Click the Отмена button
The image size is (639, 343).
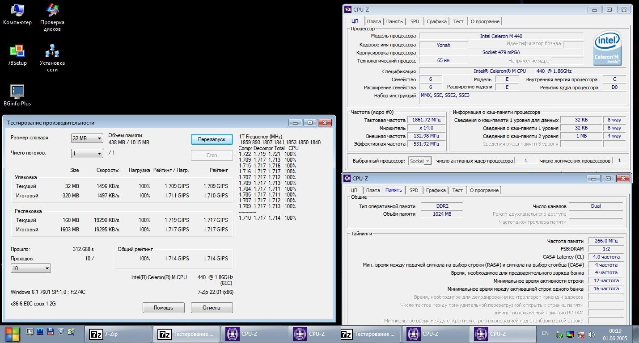[212, 308]
